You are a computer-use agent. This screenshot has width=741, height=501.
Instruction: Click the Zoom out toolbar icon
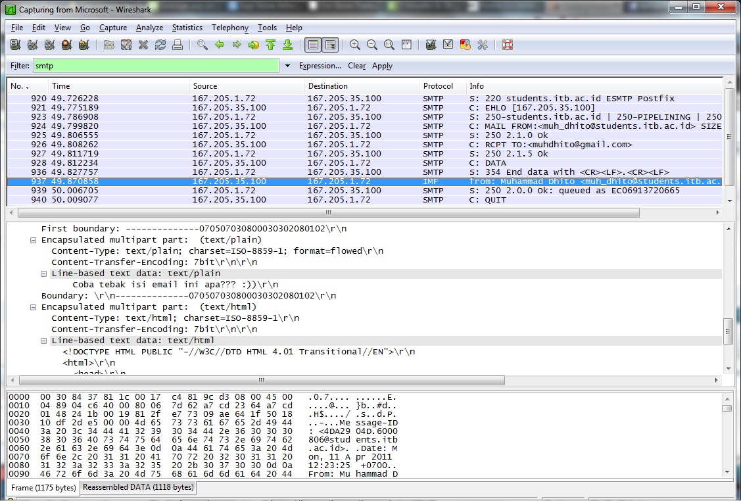click(372, 45)
